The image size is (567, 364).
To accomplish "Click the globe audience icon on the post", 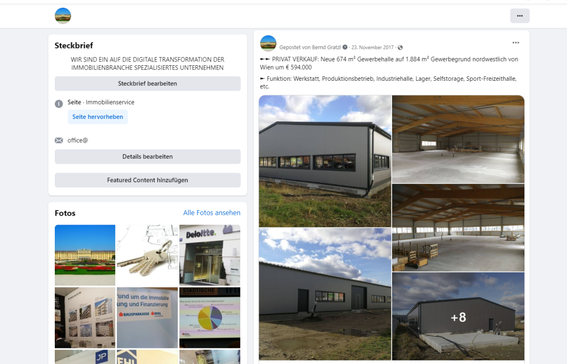I will tap(400, 48).
